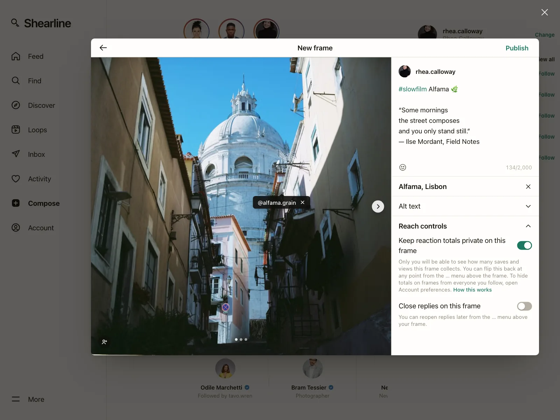560x420 pixels.
Task: Open the Loops section
Action: [x=37, y=130]
